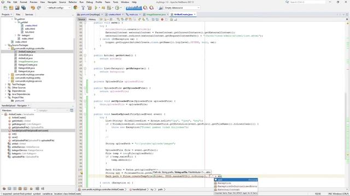Screen dimensions: 350x196
Task: Click the editor vertical scrollbar
Action: click(x=346, y=126)
